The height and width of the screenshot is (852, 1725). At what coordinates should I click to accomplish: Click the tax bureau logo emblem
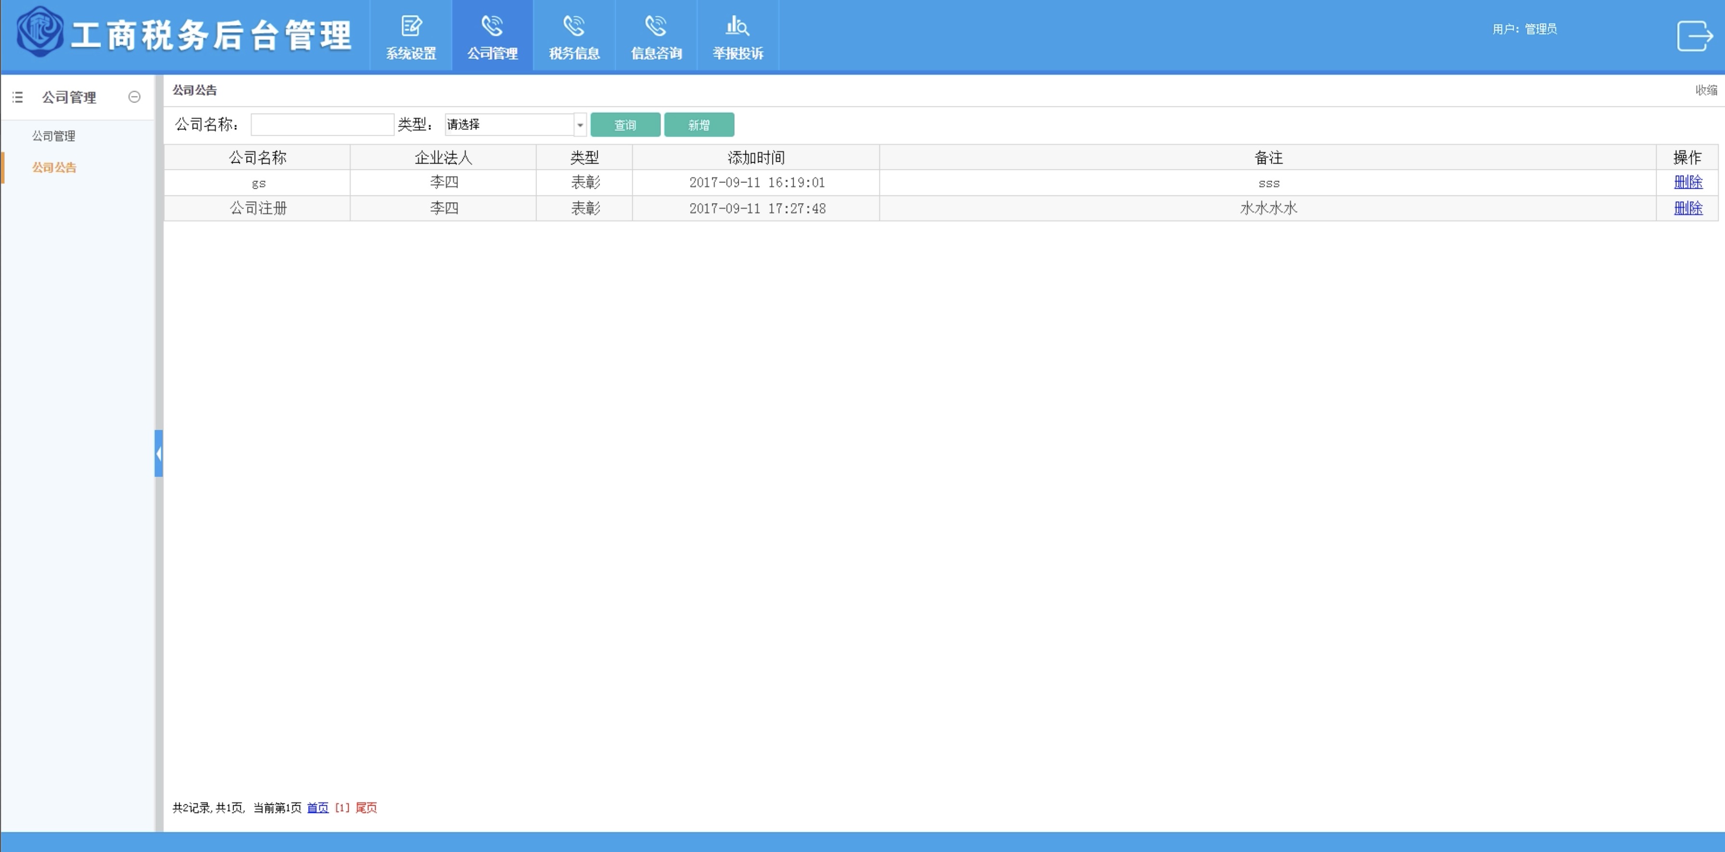[x=39, y=32]
